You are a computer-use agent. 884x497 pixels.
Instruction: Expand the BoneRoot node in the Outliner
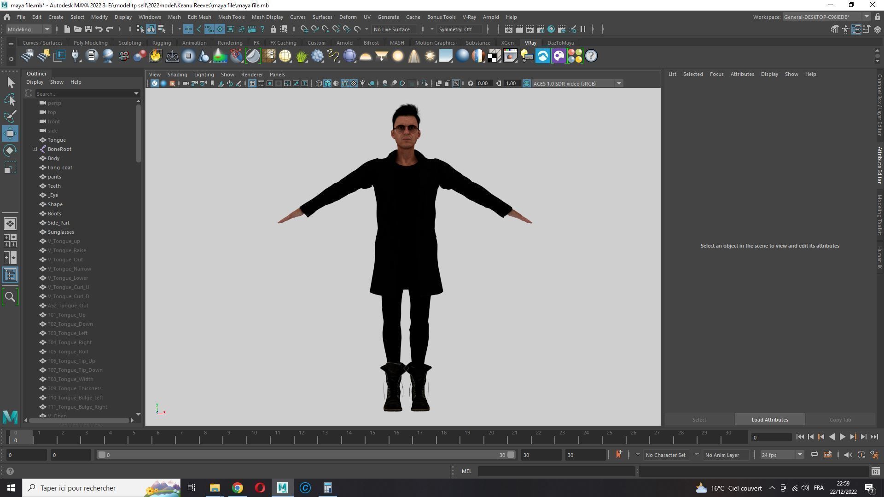coord(35,149)
